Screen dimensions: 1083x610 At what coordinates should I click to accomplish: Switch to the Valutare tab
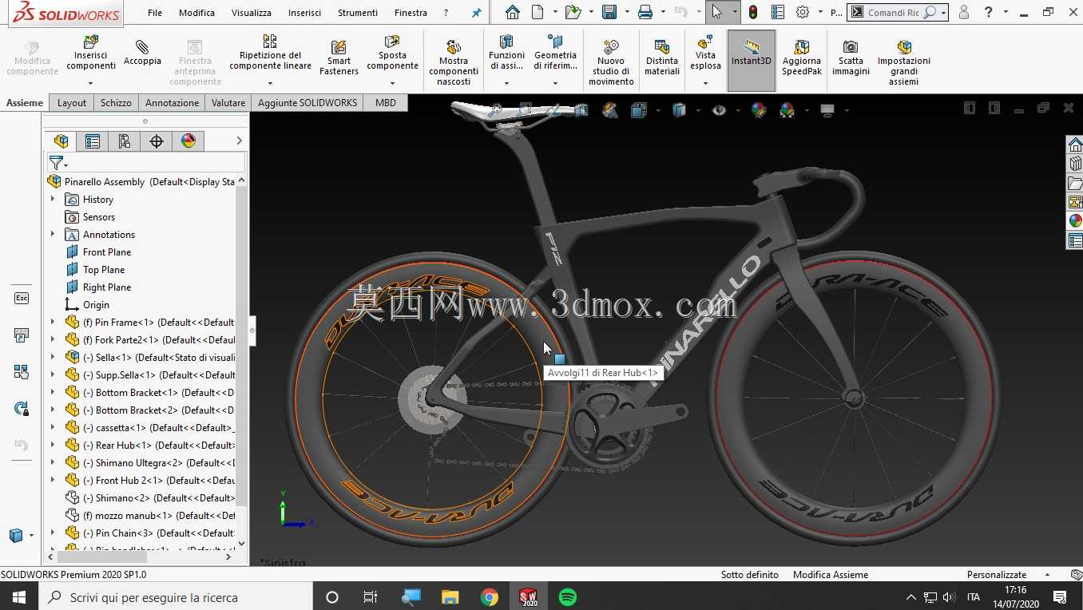coord(228,103)
